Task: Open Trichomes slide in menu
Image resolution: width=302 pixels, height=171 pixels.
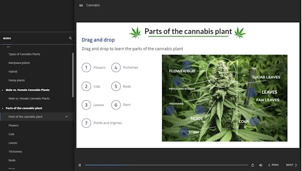Action: [15, 151]
